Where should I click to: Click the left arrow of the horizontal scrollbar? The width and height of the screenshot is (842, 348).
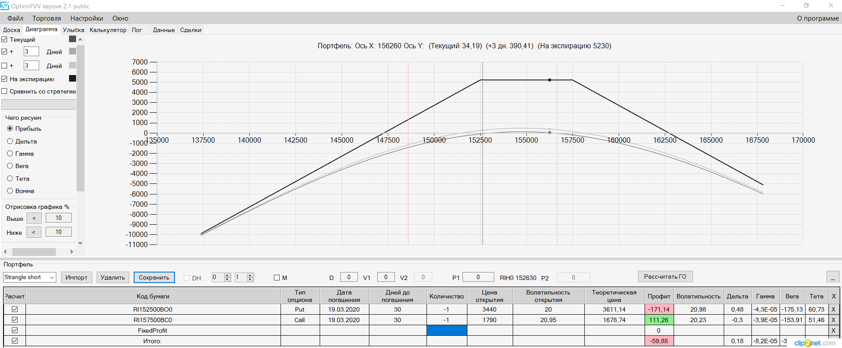[x=5, y=252]
